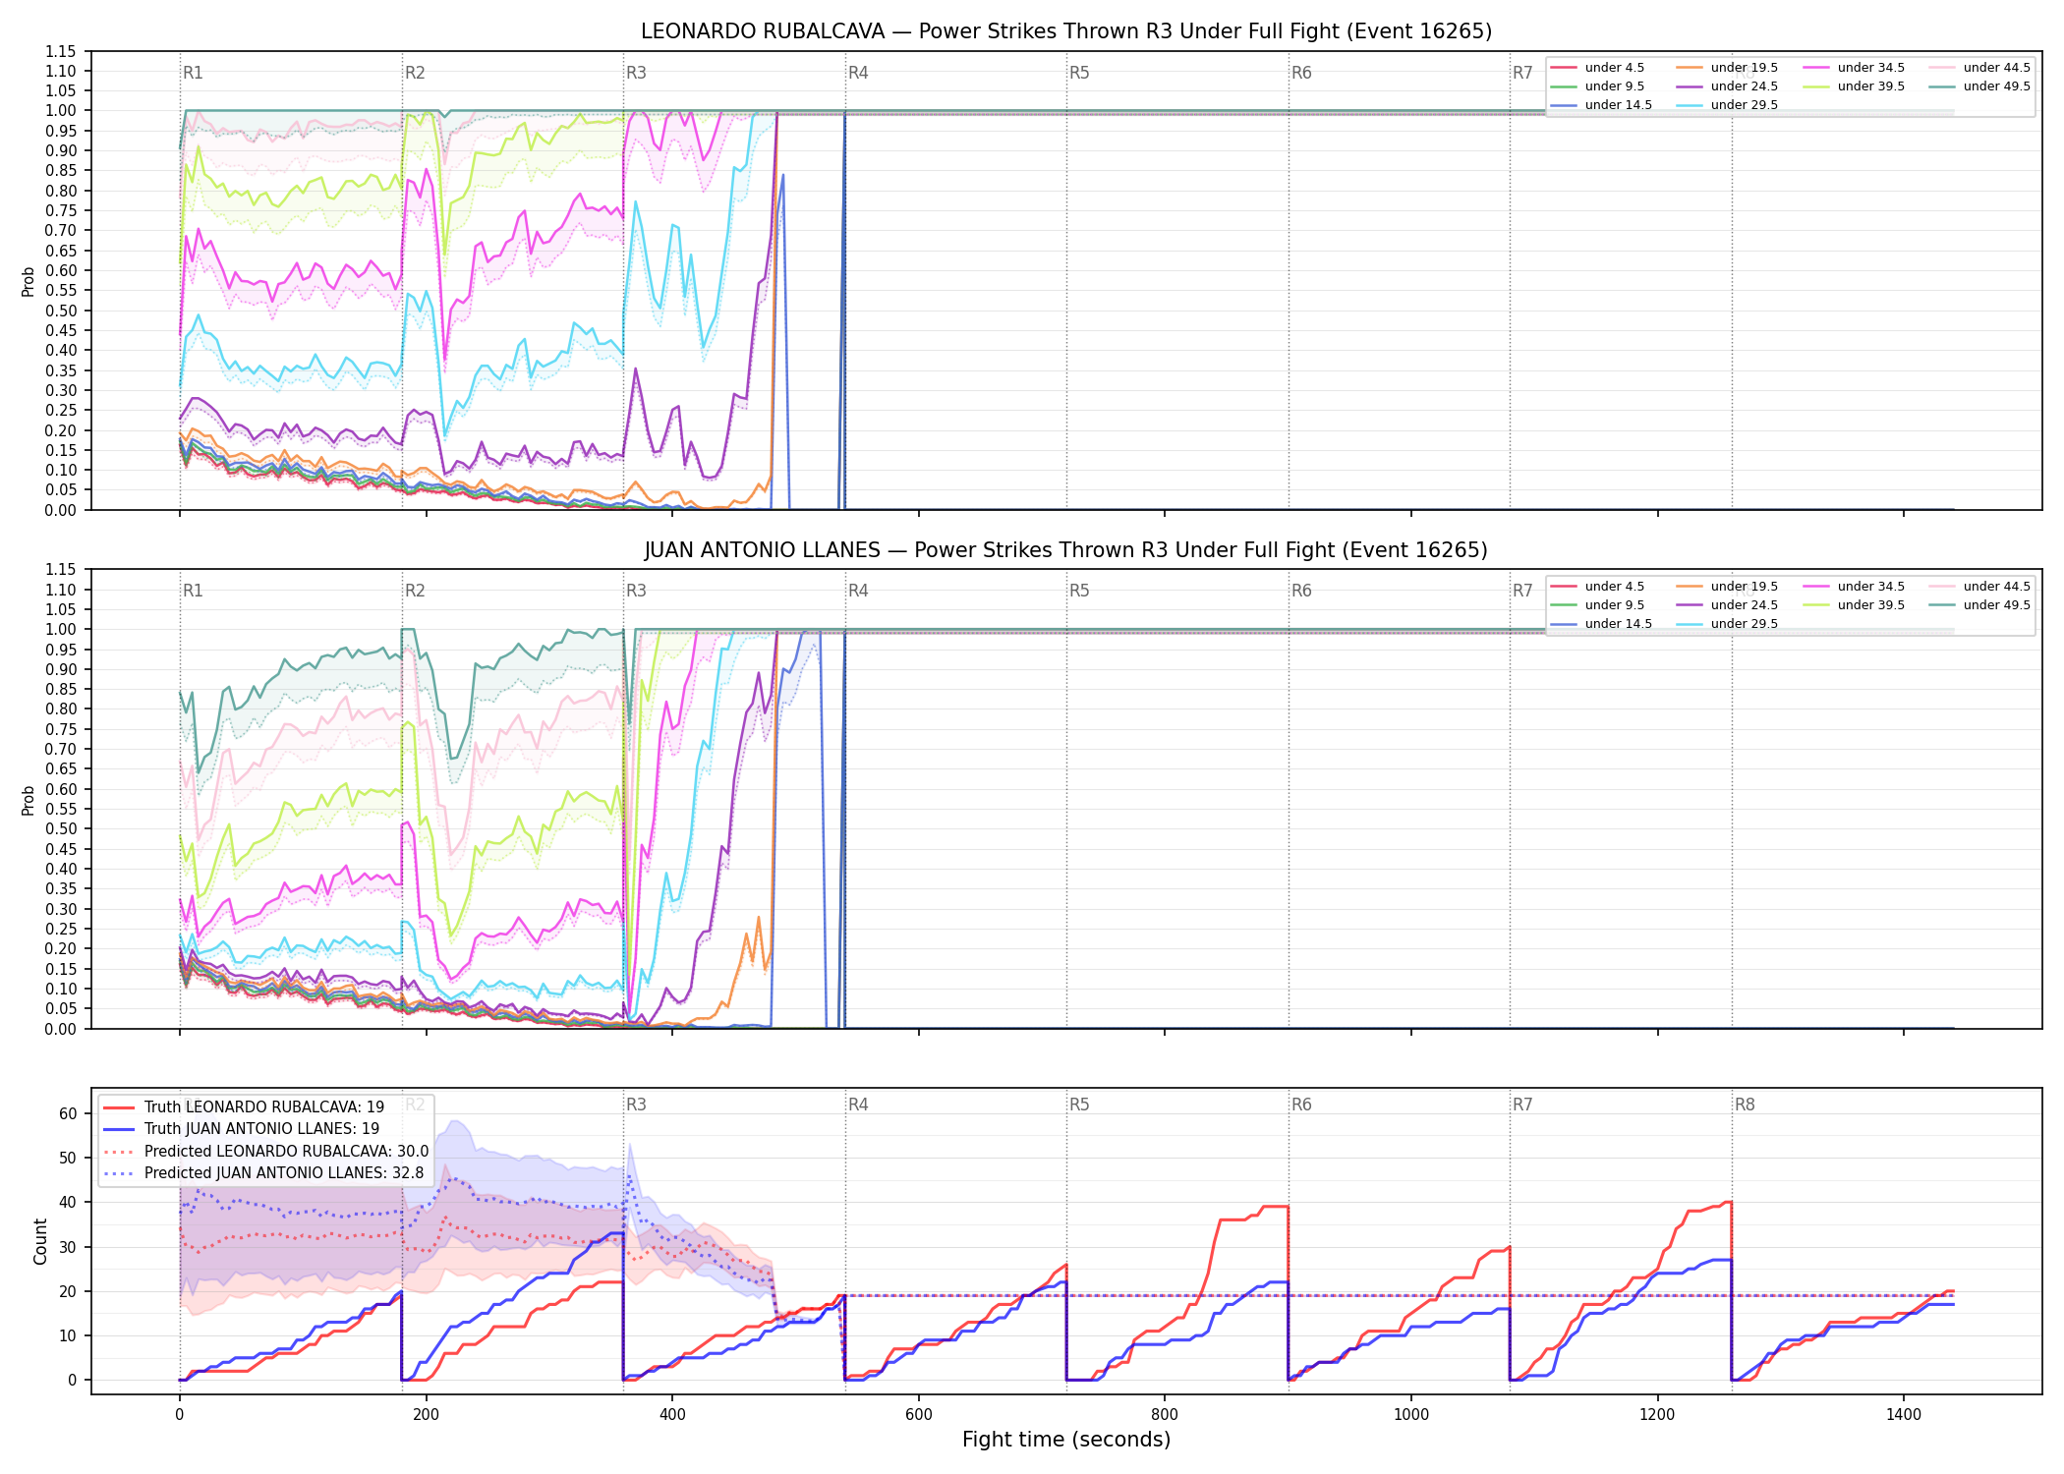
Task: Click the 1.00 tick on top chart's Prob axis
Action: tap(60, 111)
